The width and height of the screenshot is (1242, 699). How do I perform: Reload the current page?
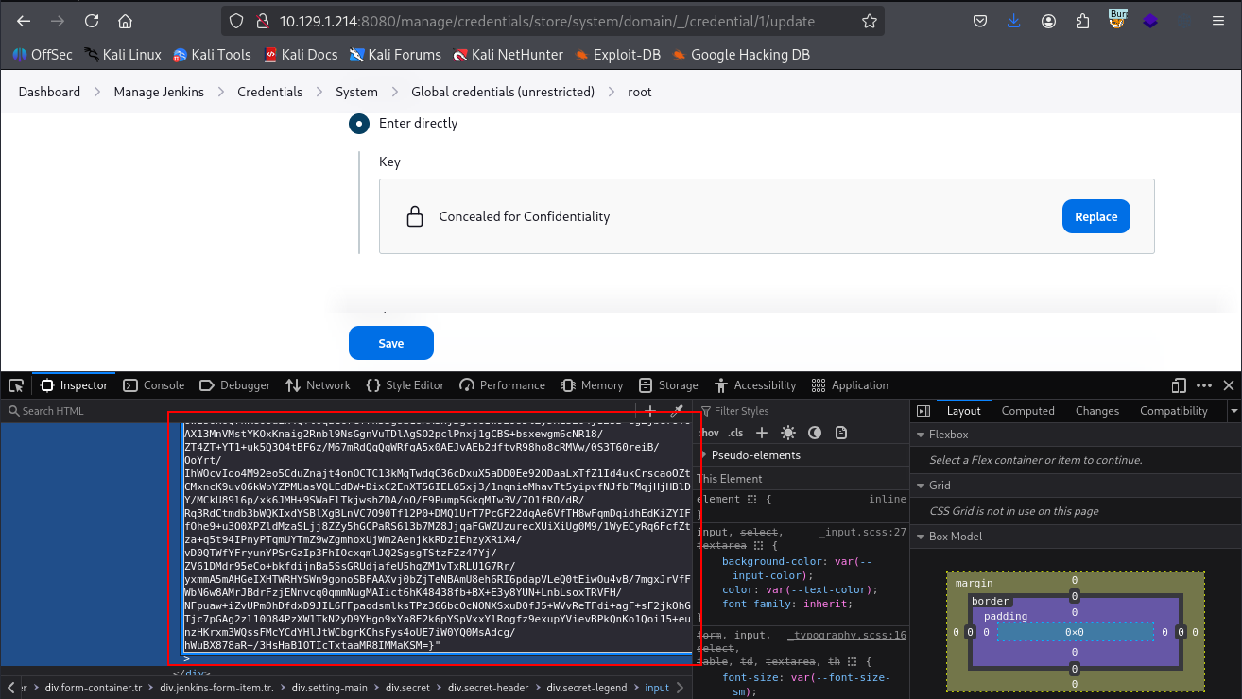(92, 21)
